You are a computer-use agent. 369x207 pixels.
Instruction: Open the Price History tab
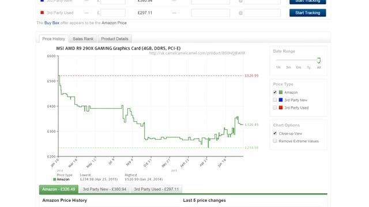pos(54,39)
